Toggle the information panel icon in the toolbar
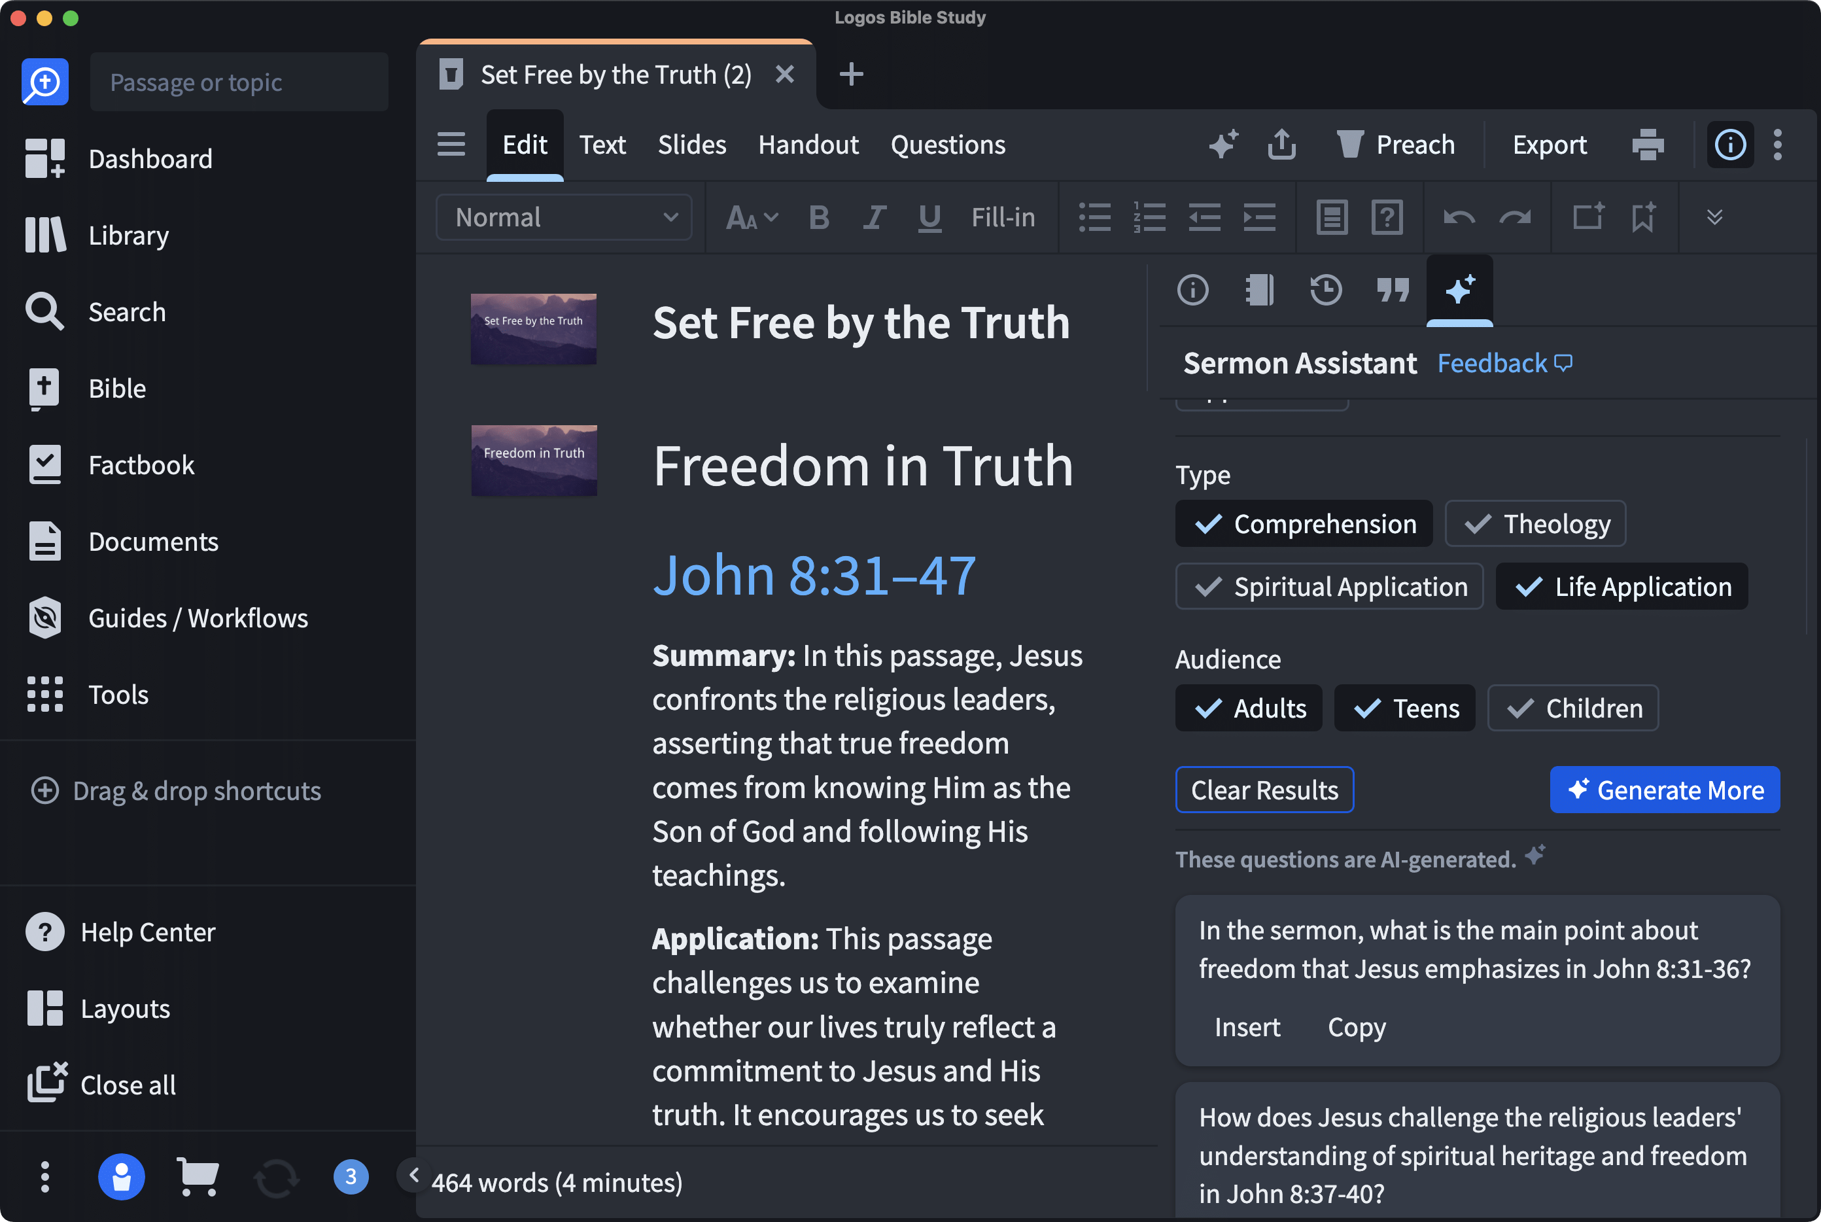This screenshot has height=1222, width=1821. coord(1730,144)
